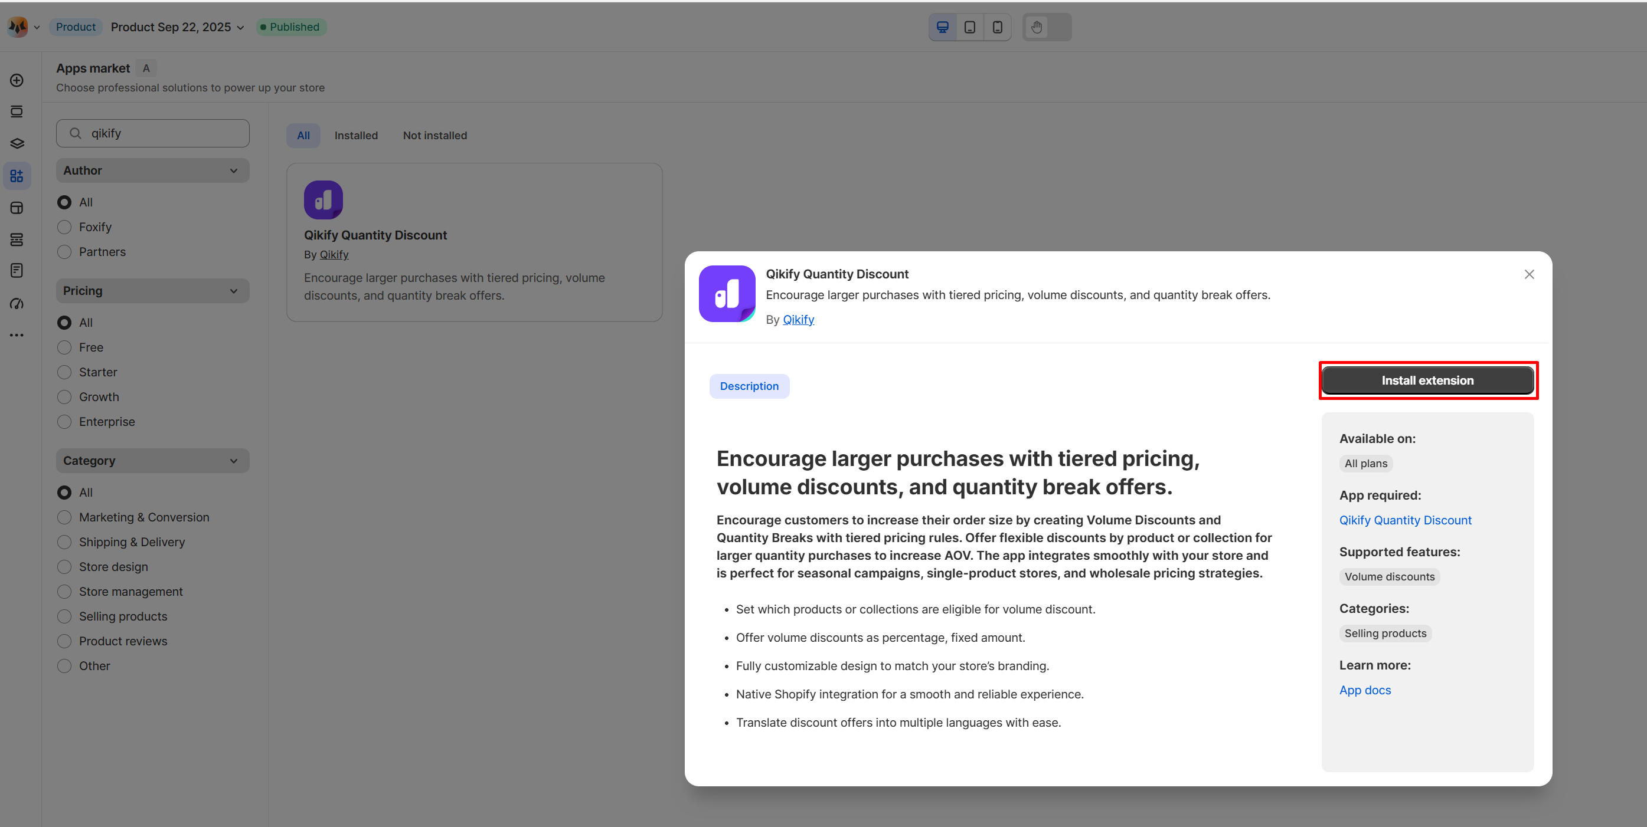Select the Store design category radio
The image size is (1647, 827).
tap(64, 567)
